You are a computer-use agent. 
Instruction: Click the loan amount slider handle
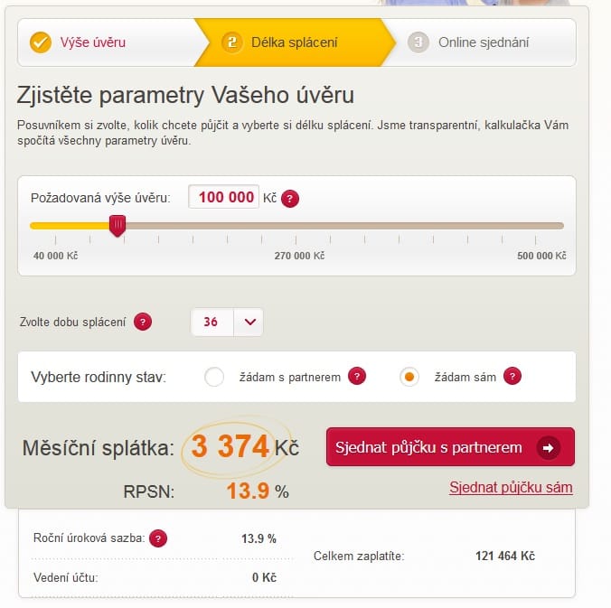point(117,225)
